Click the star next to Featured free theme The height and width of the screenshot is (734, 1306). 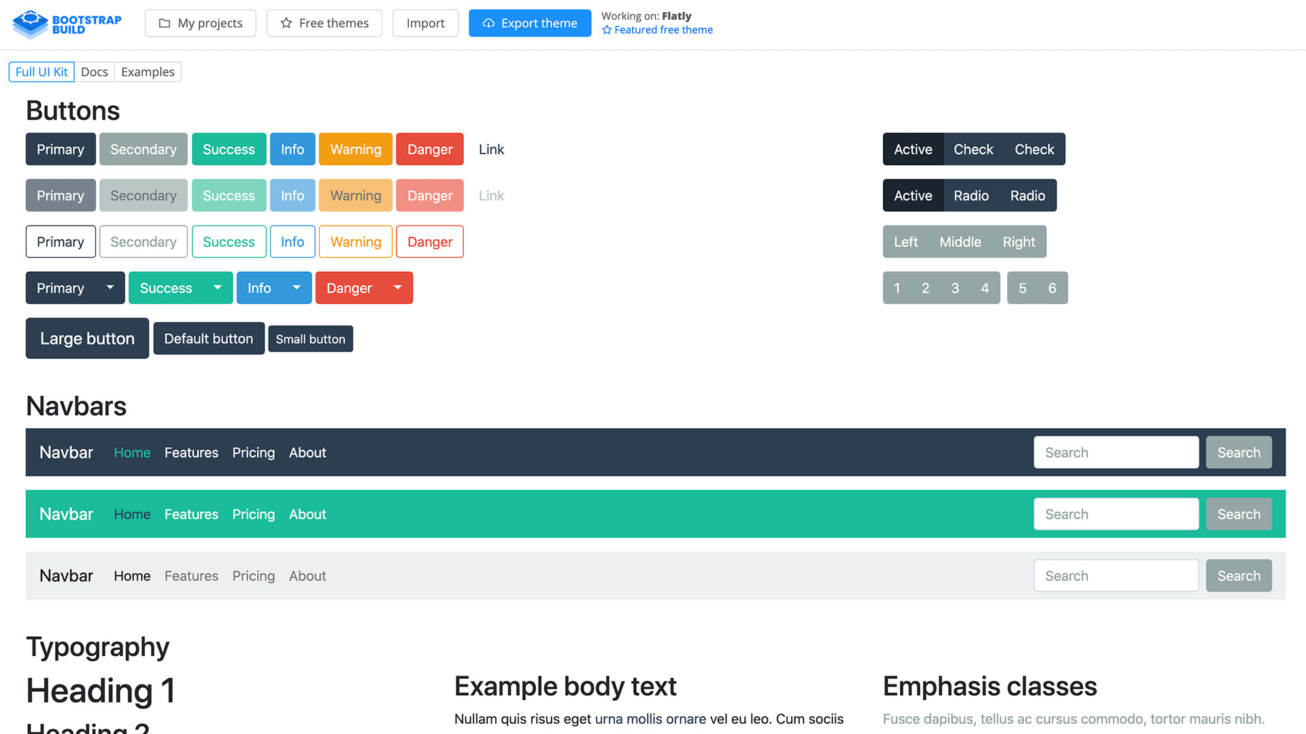click(x=605, y=30)
